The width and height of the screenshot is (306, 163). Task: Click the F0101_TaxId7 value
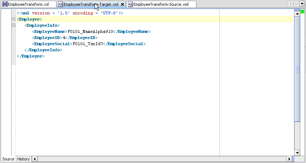coord(88,44)
